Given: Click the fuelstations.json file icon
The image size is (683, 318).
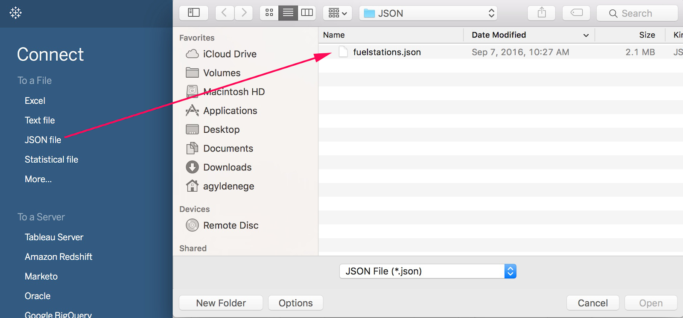Looking at the screenshot, I should click(x=343, y=52).
